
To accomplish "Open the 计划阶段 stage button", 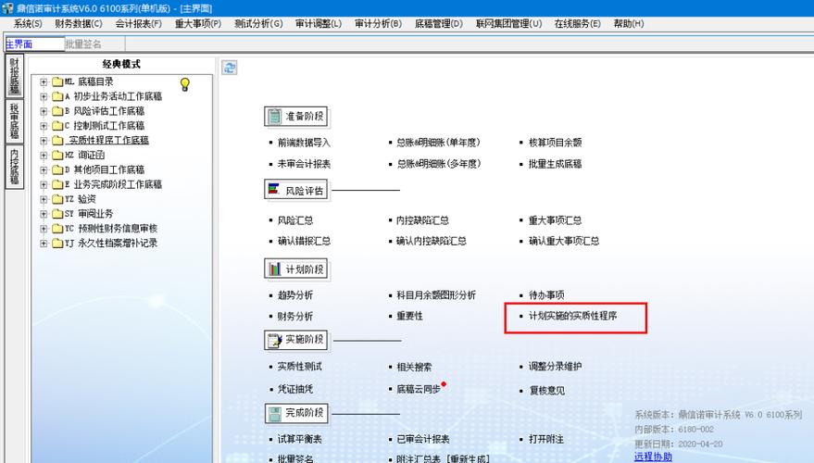I will click(296, 269).
